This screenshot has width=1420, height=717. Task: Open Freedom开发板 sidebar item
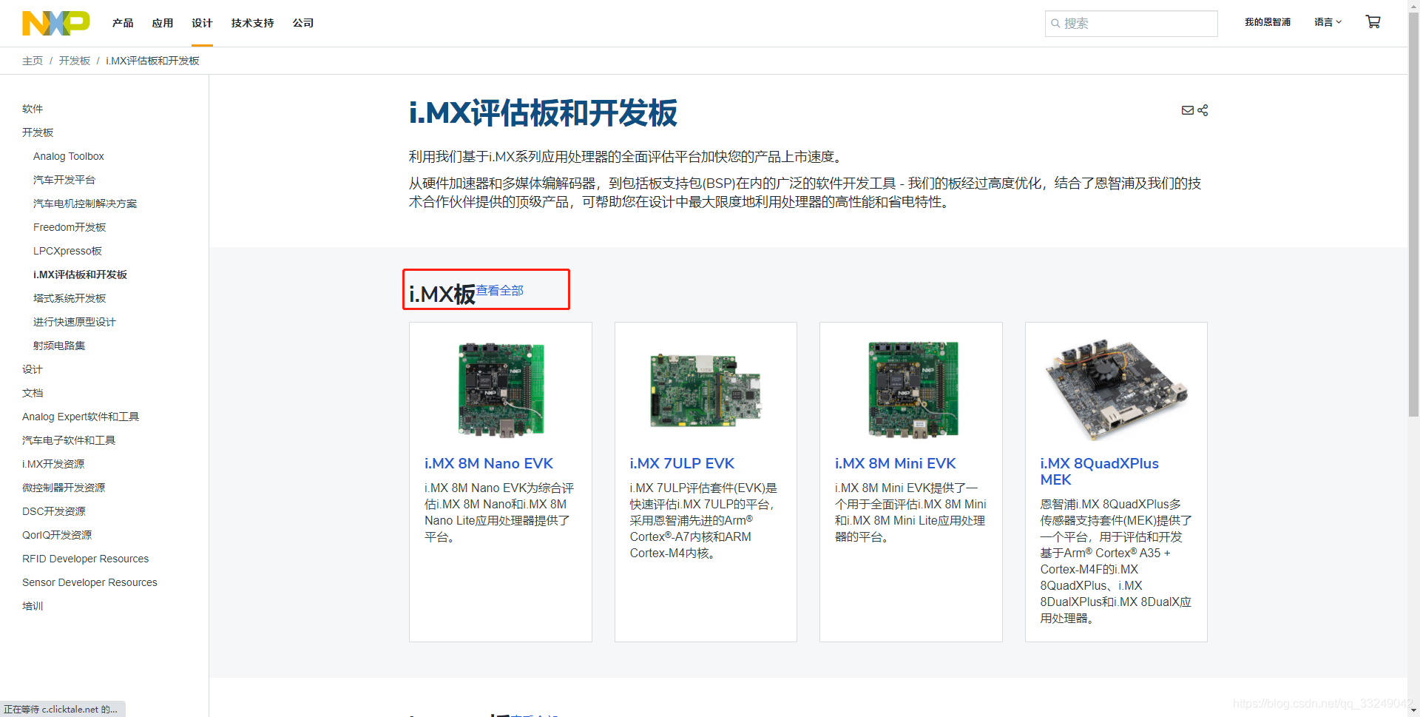70,227
